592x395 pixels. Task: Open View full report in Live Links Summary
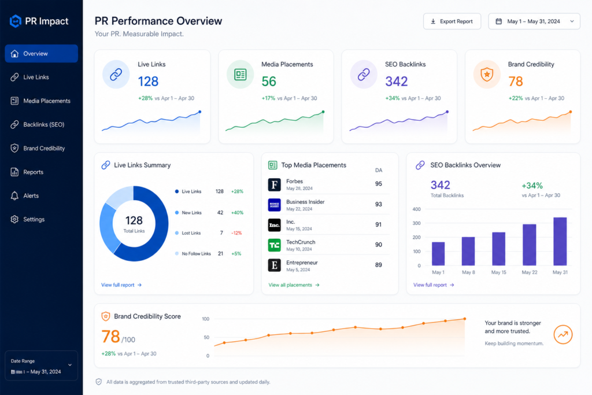(121, 285)
